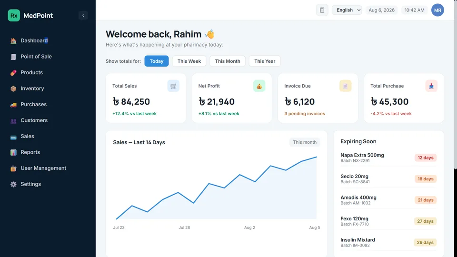Click the MR user avatar
The width and height of the screenshot is (457, 257).
tap(437, 10)
